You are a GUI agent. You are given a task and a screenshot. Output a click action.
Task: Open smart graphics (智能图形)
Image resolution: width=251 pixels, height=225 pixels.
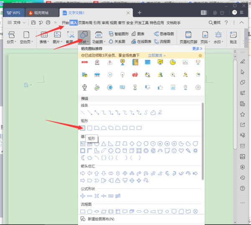click(x=119, y=34)
